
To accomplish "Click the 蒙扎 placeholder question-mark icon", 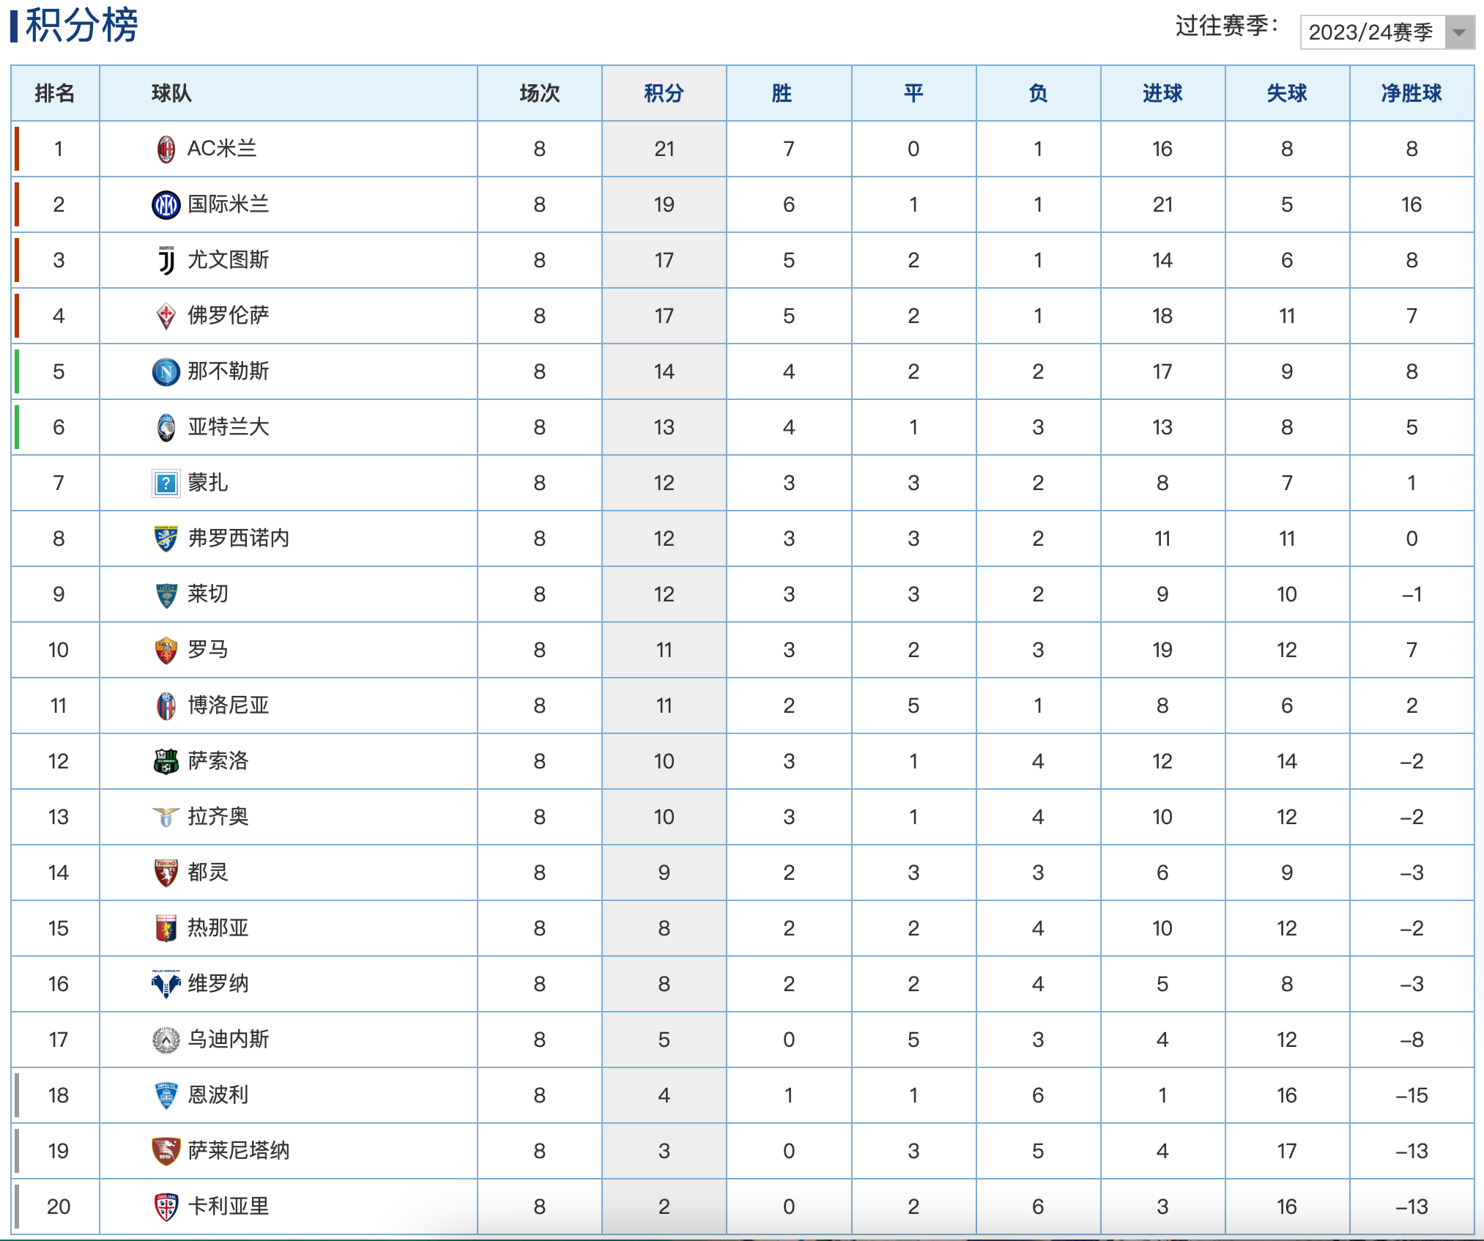I will tap(166, 483).
